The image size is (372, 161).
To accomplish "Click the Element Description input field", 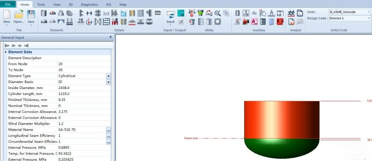I will pos(84,58).
